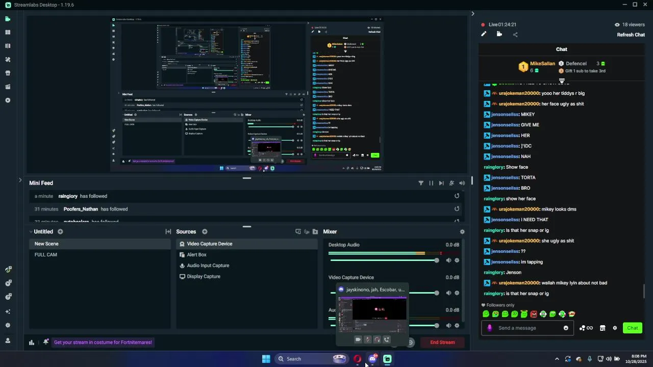Open the Settings gear in the left sidebar
The height and width of the screenshot is (367, 653).
coord(8,325)
